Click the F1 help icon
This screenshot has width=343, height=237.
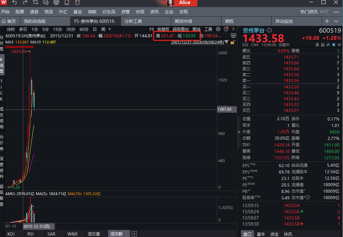77,2
